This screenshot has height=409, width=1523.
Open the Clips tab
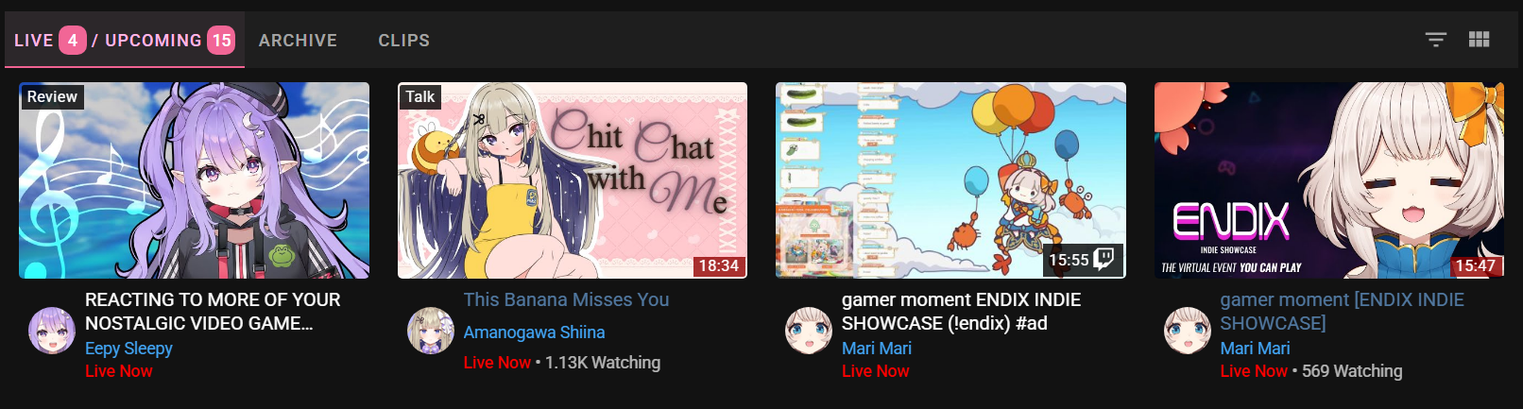(x=404, y=41)
